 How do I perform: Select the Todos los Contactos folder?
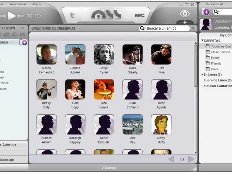coord(219,46)
